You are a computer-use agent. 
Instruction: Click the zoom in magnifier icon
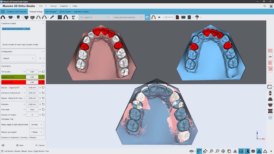[x=211, y=151]
